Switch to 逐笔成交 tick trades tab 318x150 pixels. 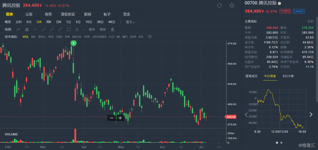click(252, 76)
